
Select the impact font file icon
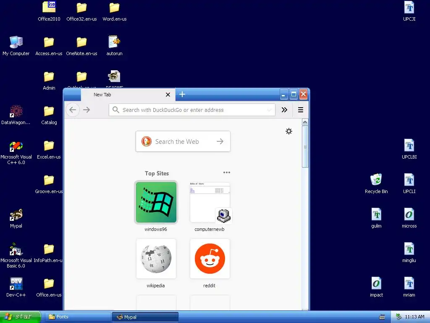coord(376,283)
